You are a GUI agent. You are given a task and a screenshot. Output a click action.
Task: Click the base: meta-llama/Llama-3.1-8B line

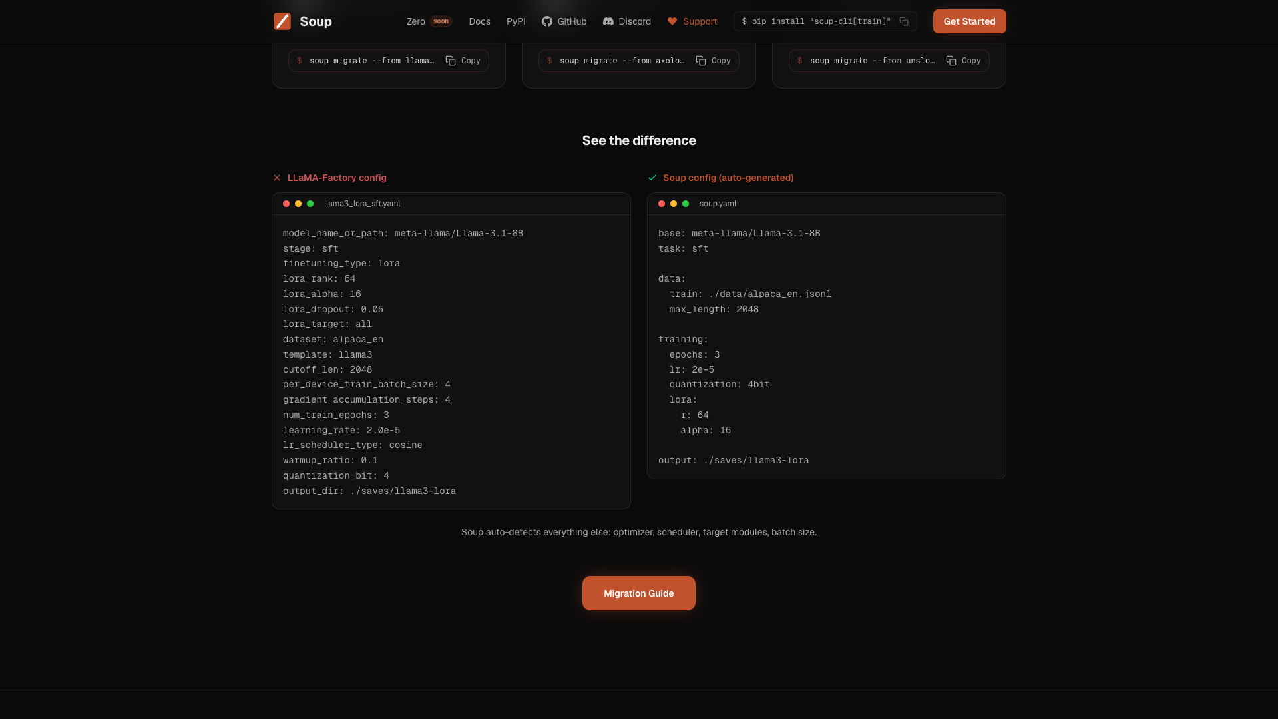(x=739, y=234)
